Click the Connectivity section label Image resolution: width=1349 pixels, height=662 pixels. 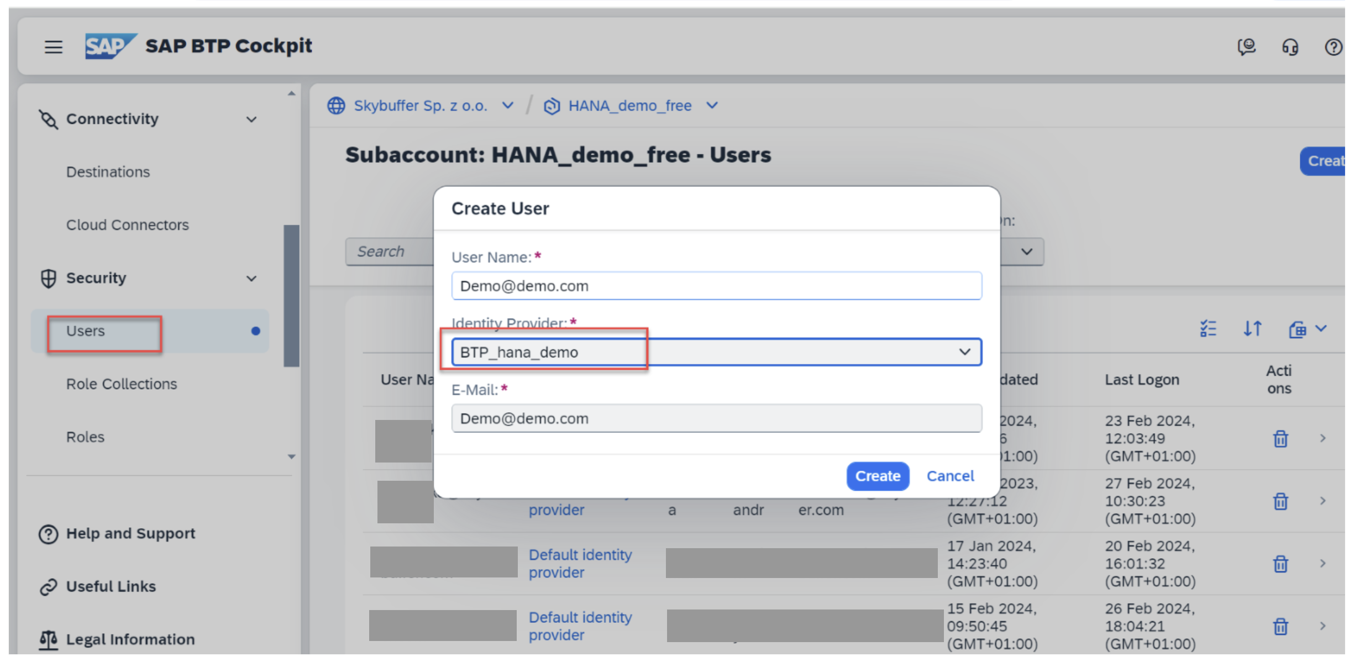[x=112, y=119]
